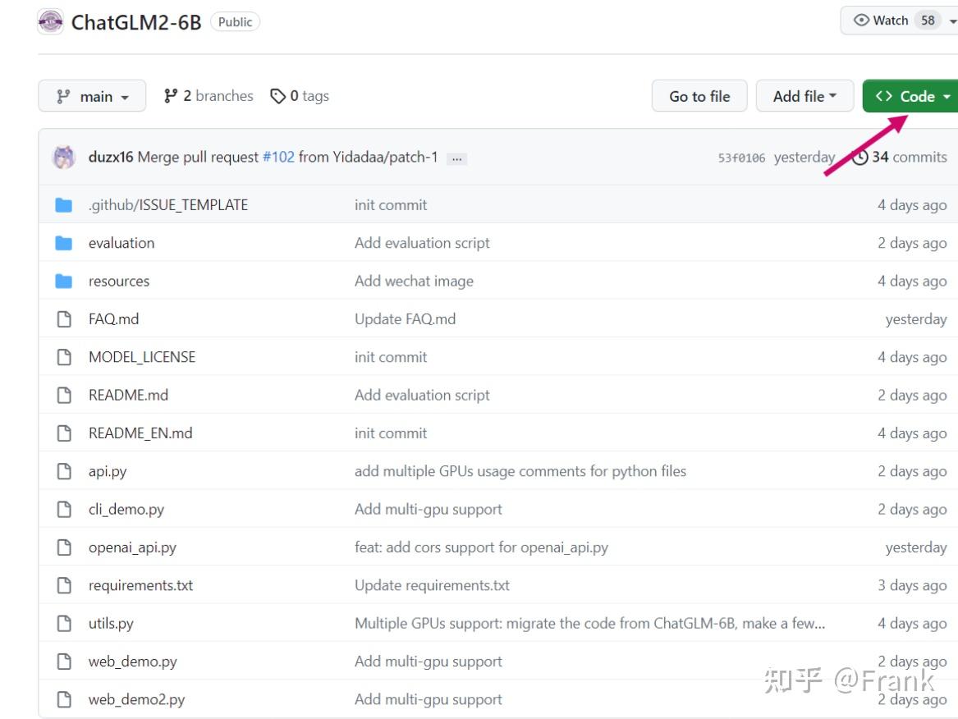Open the FAQ.md file
Image resolution: width=958 pixels, height=719 pixels.
click(113, 319)
